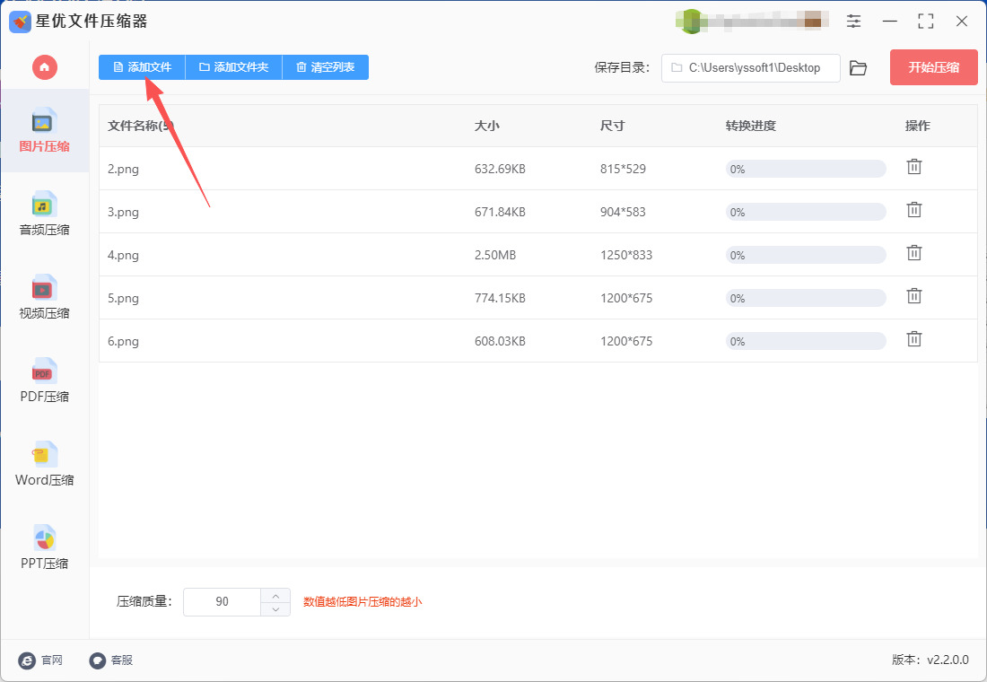
Task: Click the 操作 column header
Action: tap(918, 126)
